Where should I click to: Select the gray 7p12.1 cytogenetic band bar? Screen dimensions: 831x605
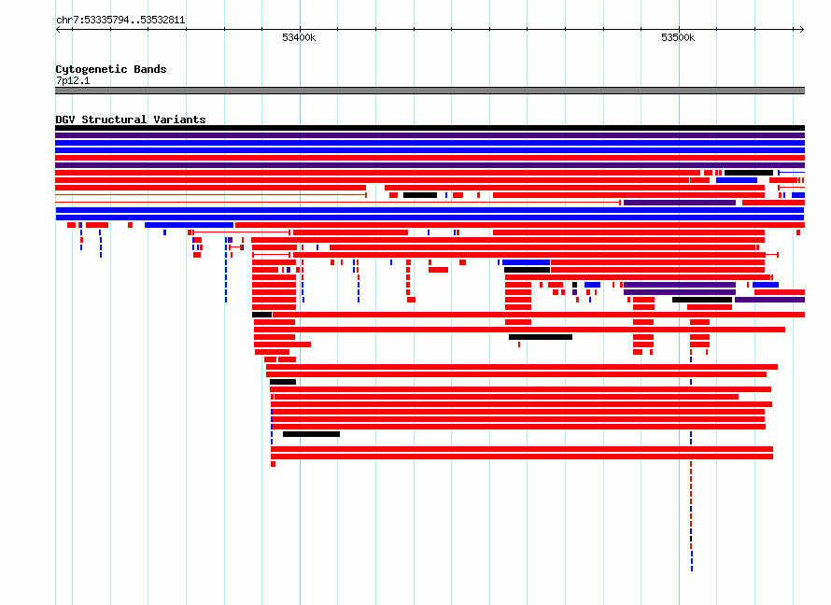430,91
